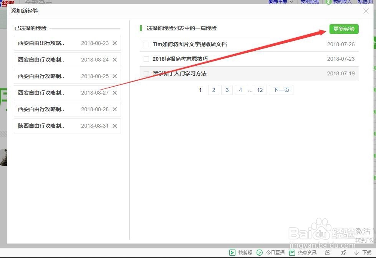Click the dollar icon beside 我的收入
This screenshot has height=258, width=376.
(x=329, y=2)
